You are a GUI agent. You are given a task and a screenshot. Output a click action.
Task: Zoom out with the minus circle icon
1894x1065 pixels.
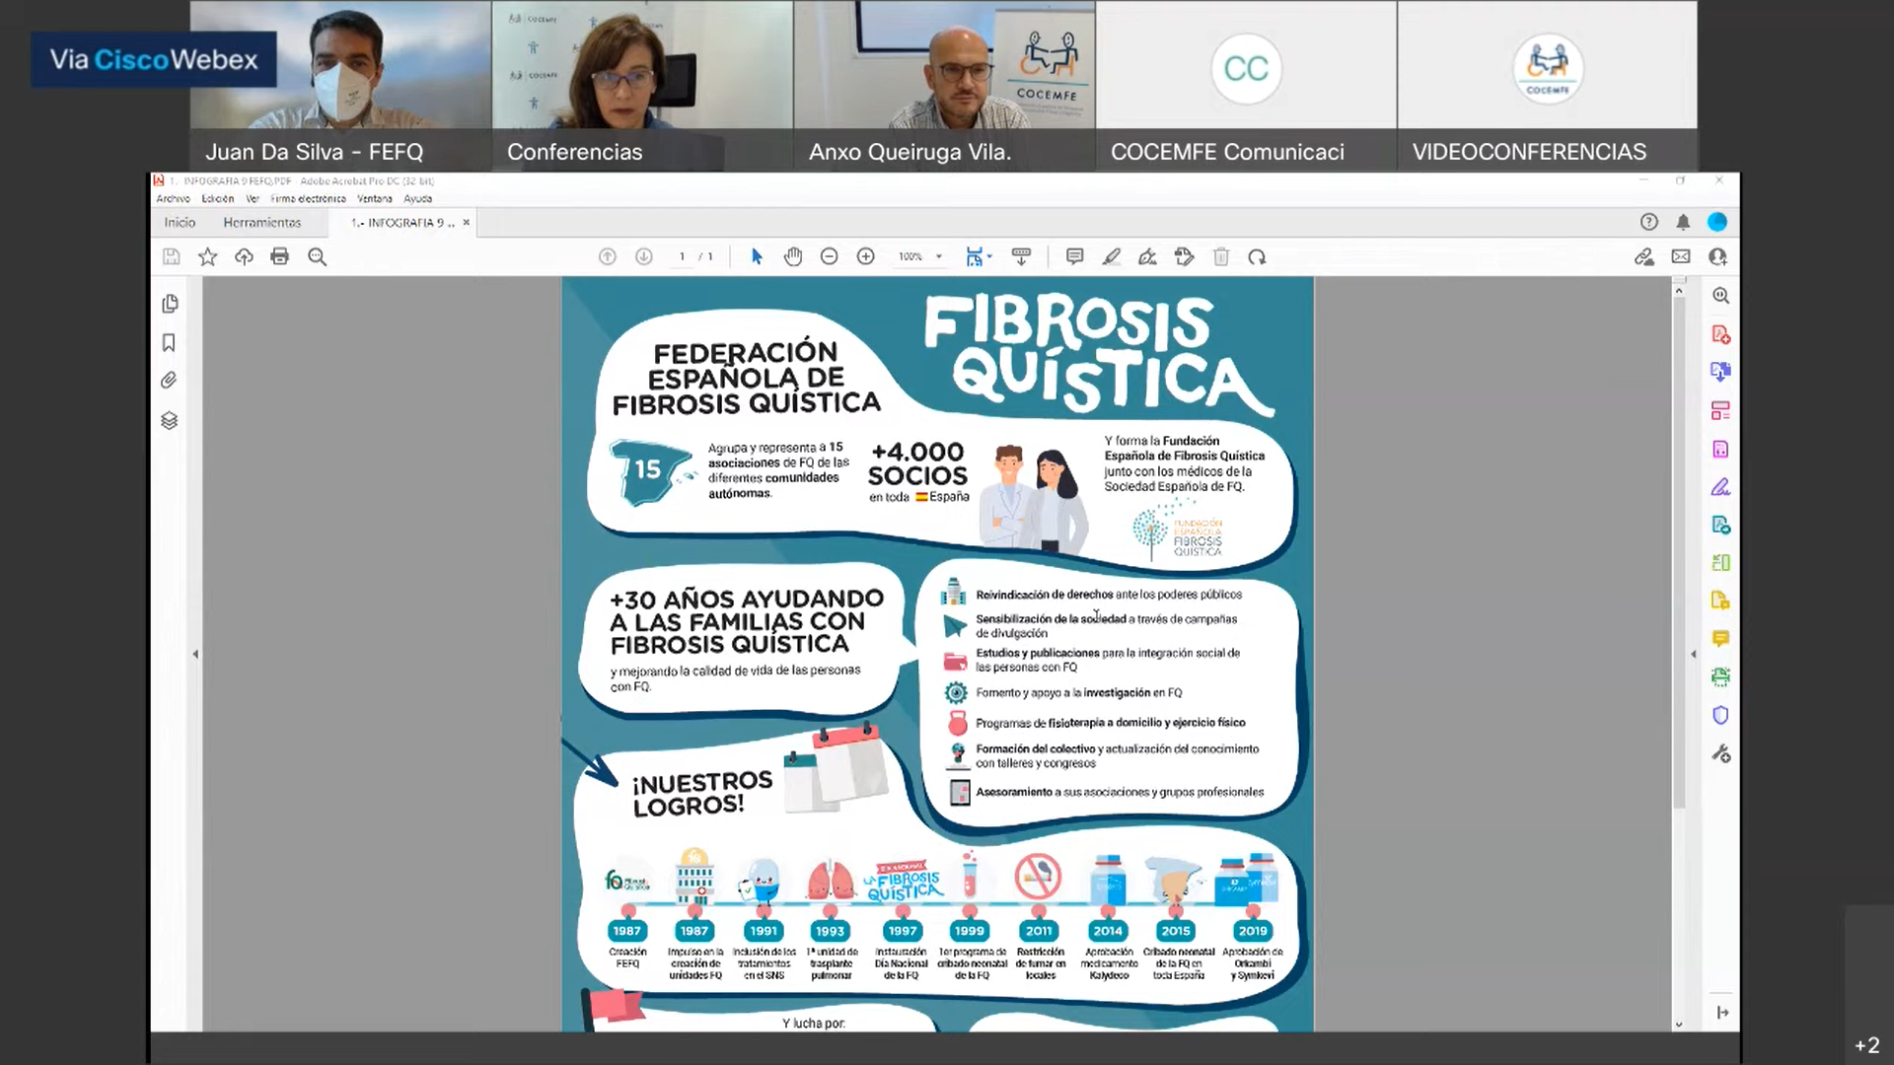pos(830,257)
